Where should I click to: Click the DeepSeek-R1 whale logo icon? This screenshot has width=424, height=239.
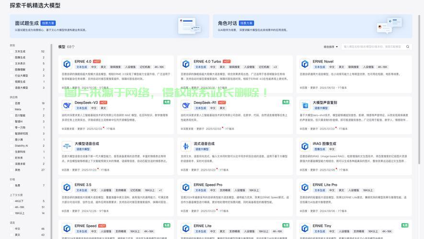186,105
